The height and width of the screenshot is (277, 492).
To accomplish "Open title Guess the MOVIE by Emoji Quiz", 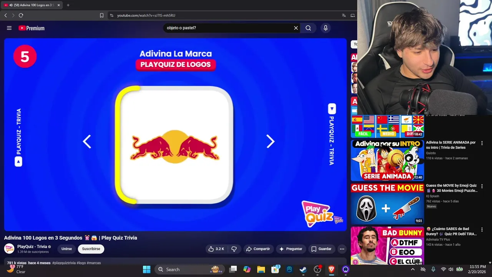I will 451,188.
